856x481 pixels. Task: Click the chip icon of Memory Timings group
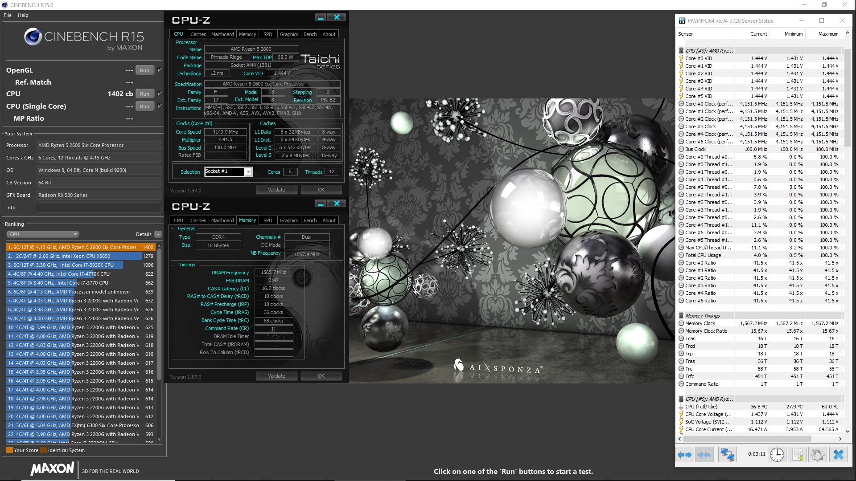pos(681,316)
